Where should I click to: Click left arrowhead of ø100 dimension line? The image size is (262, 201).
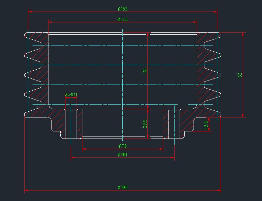pos(73,158)
